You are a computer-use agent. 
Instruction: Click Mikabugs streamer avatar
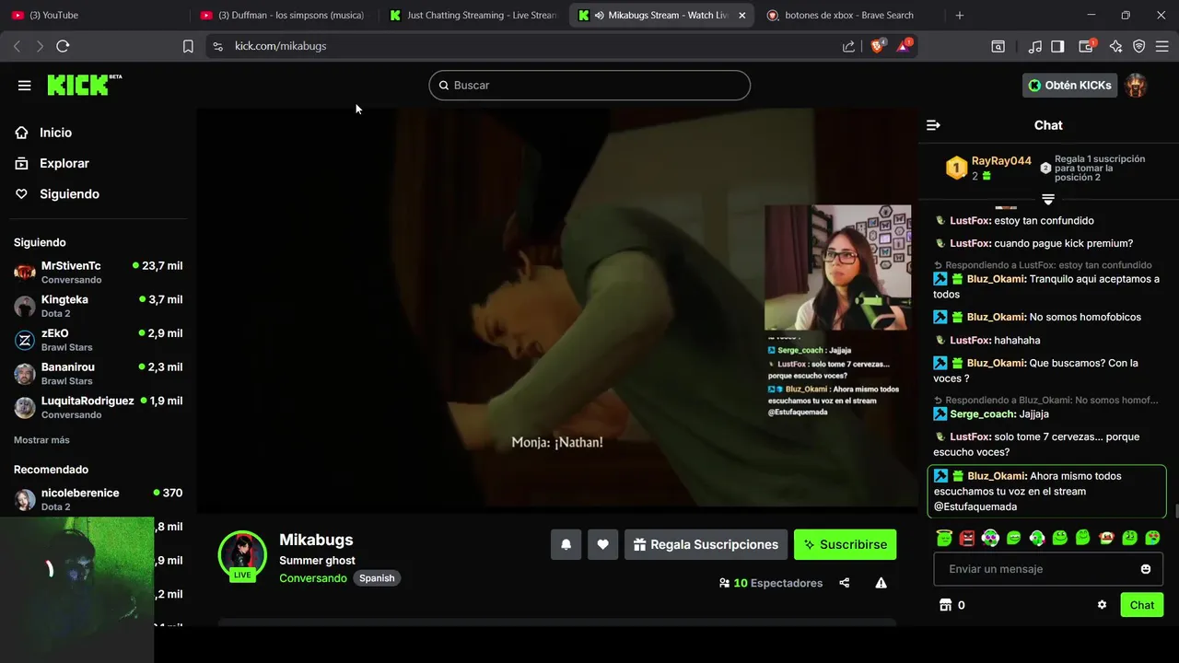(242, 554)
